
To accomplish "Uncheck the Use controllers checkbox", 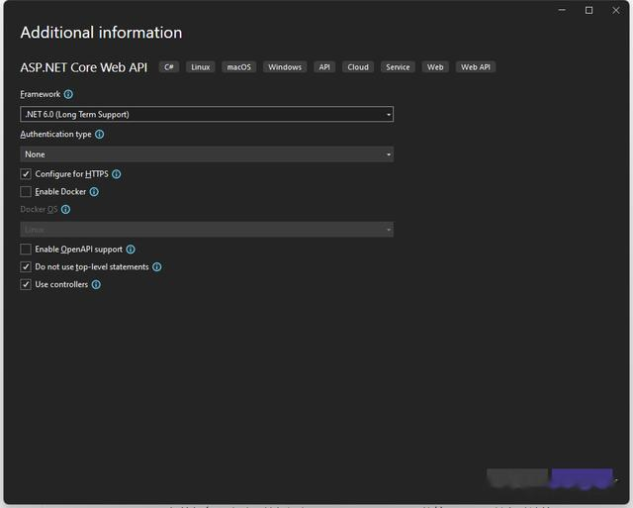I will point(26,284).
